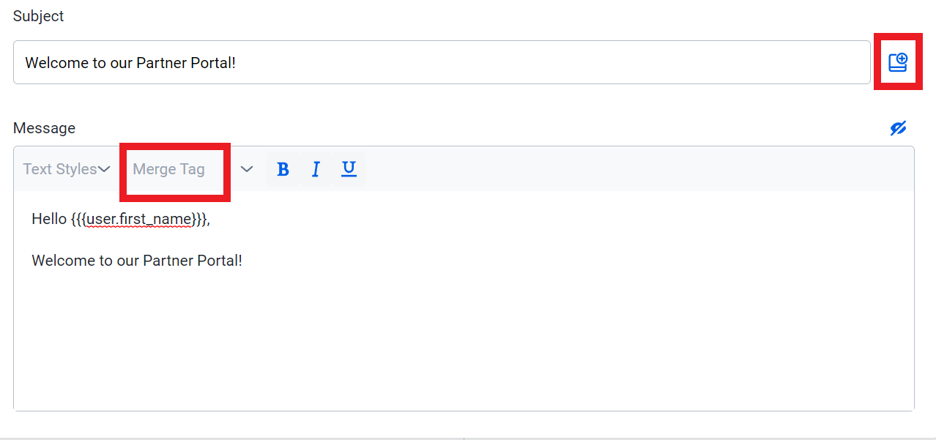The height and width of the screenshot is (440, 936).
Task: Click the Message label
Action: pyautogui.click(x=44, y=128)
